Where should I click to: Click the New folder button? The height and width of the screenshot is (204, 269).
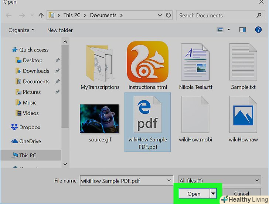point(60,30)
